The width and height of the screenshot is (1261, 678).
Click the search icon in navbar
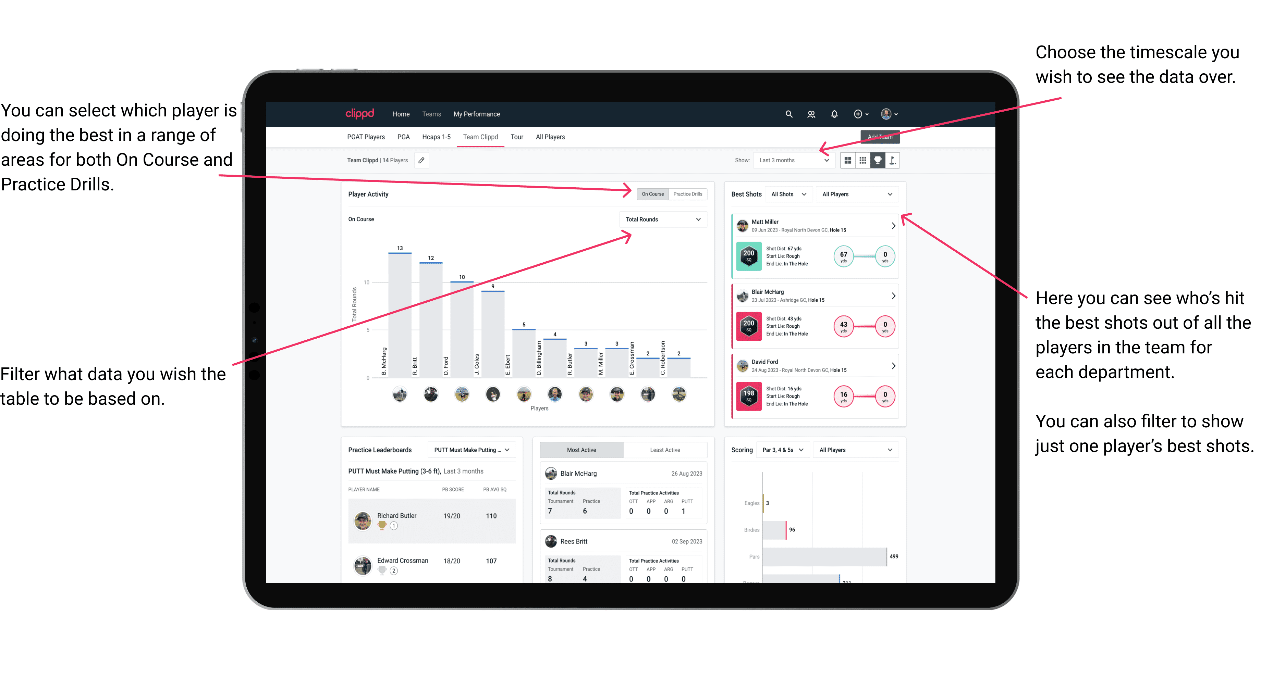789,114
